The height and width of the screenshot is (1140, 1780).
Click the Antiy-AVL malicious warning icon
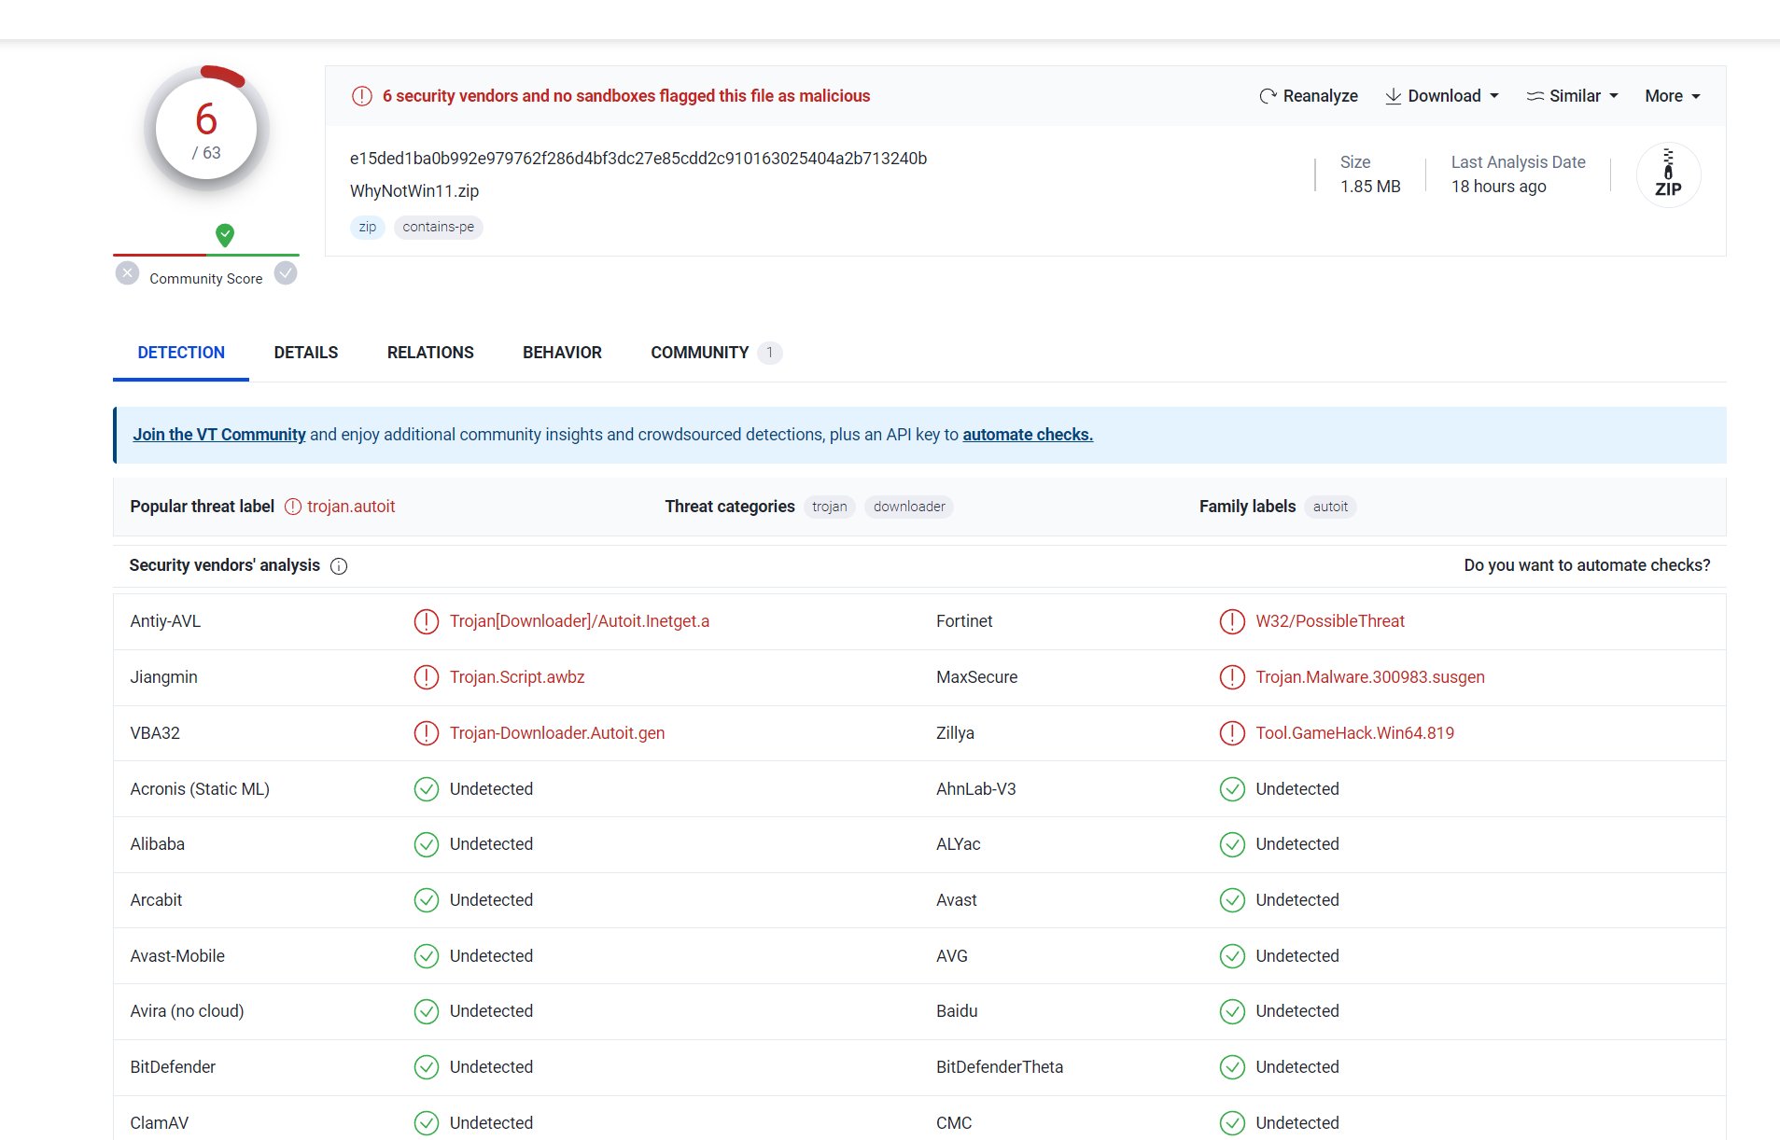point(426,621)
